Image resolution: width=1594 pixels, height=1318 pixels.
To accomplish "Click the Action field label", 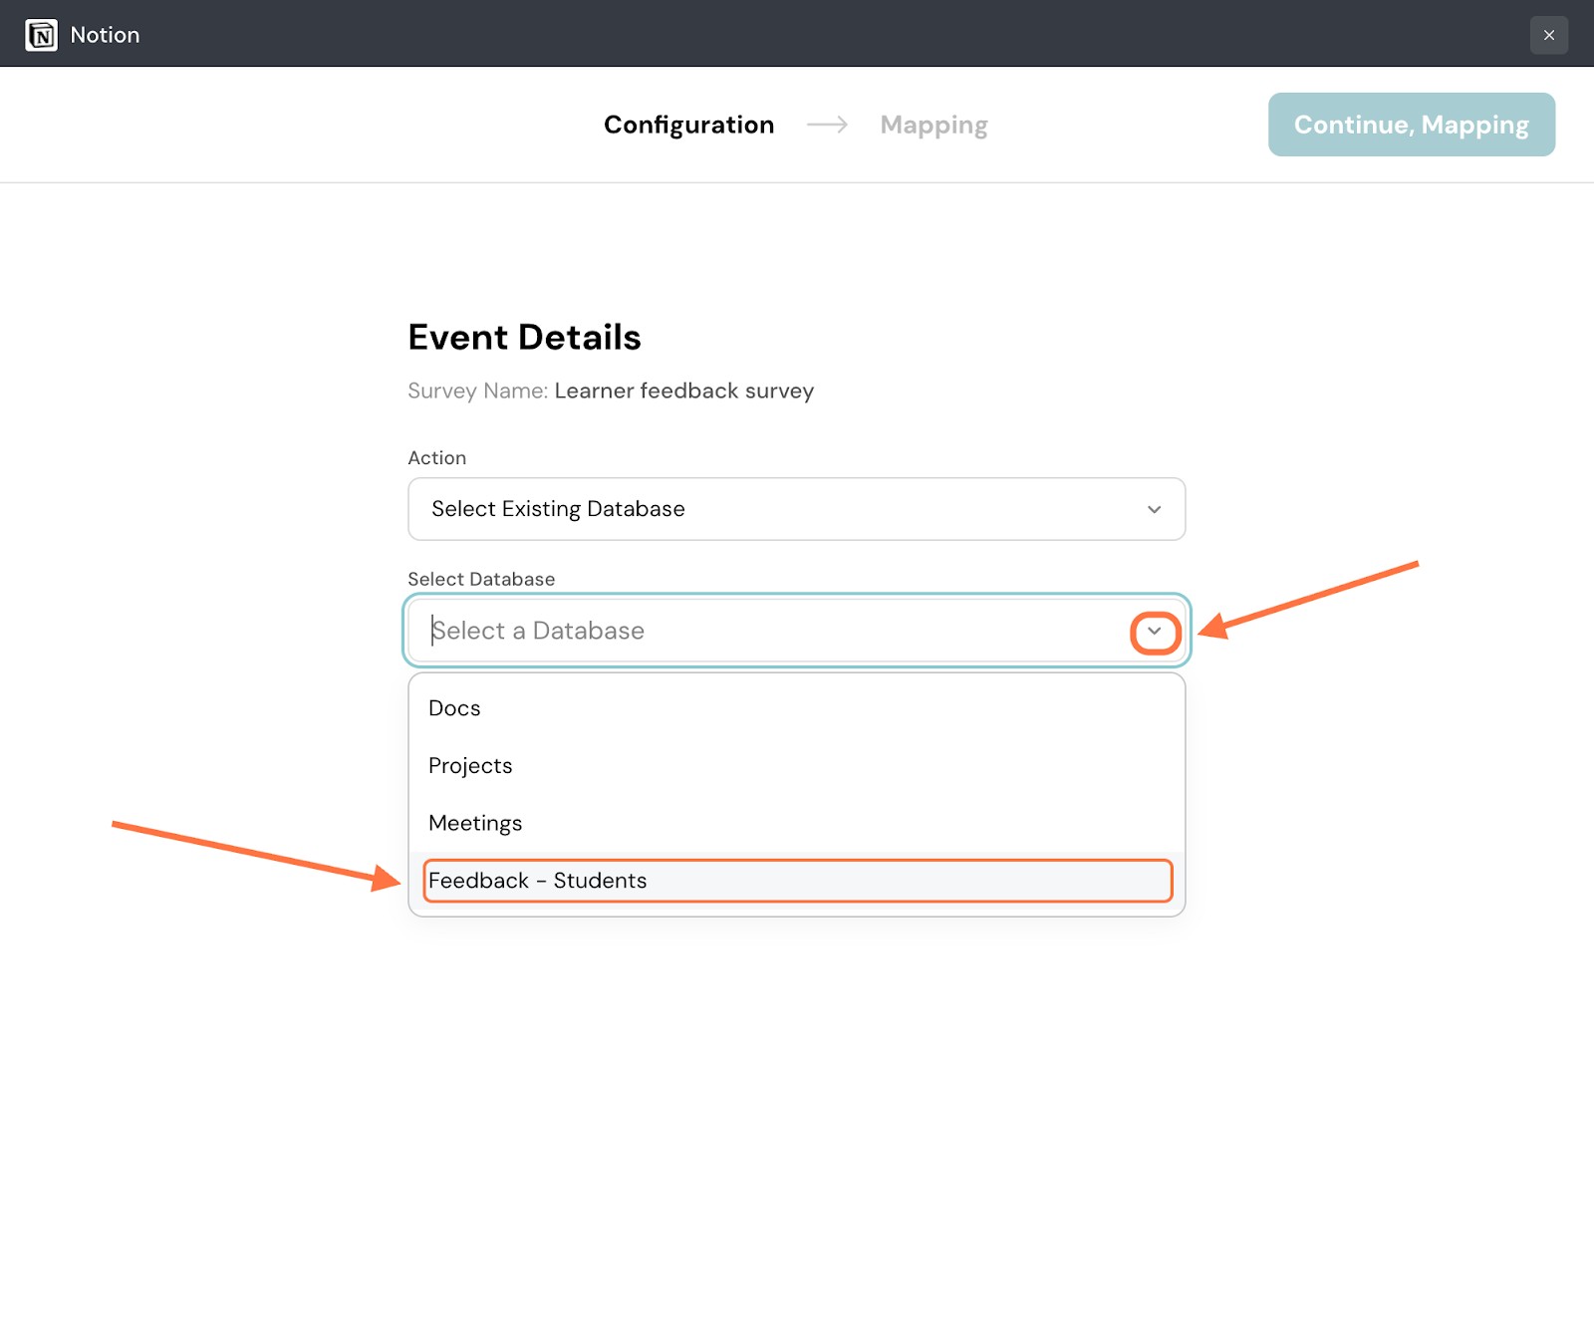I will coord(436,458).
